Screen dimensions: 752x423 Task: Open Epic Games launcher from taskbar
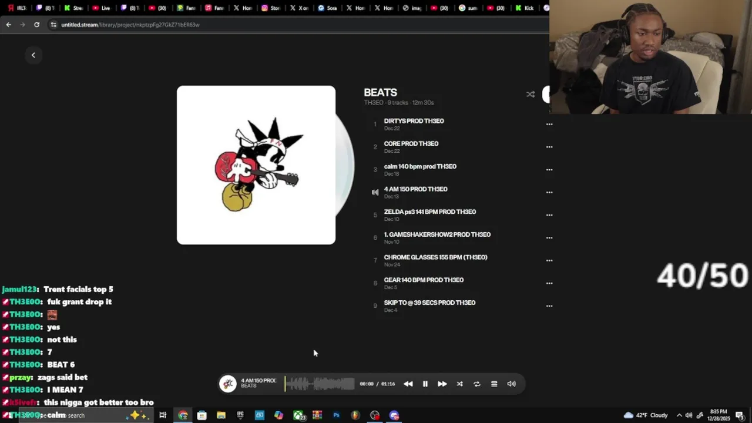point(240,415)
